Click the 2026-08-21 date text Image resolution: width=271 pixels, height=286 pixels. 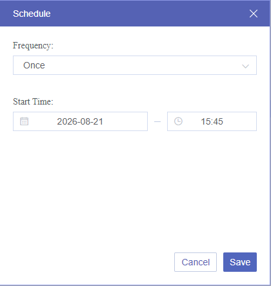tap(80, 121)
